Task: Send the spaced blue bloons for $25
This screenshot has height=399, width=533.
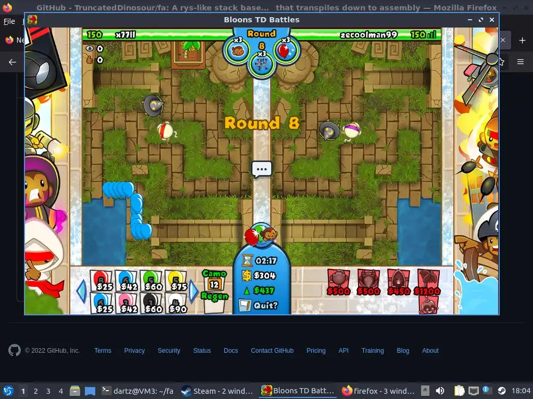Action: pyautogui.click(x=101, y=303)
